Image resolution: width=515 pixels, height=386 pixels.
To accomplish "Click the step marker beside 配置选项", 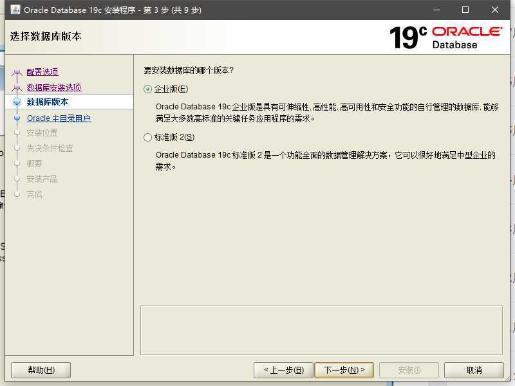I will coord(17,72).
